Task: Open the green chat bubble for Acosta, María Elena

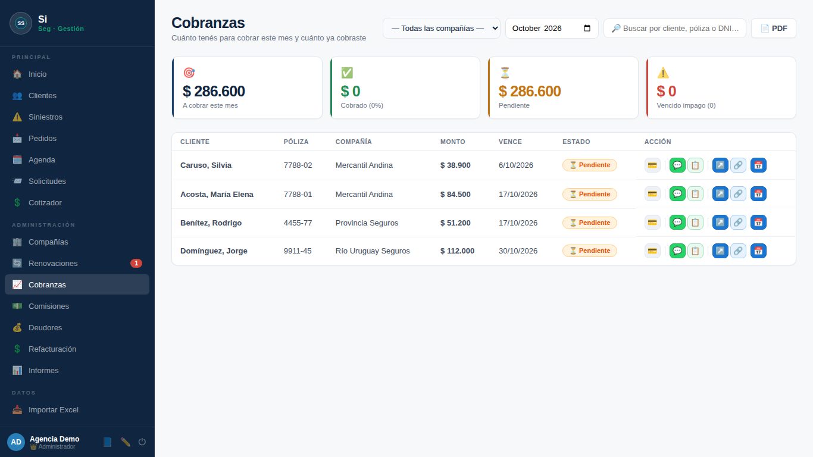Action: coord(677,193)
